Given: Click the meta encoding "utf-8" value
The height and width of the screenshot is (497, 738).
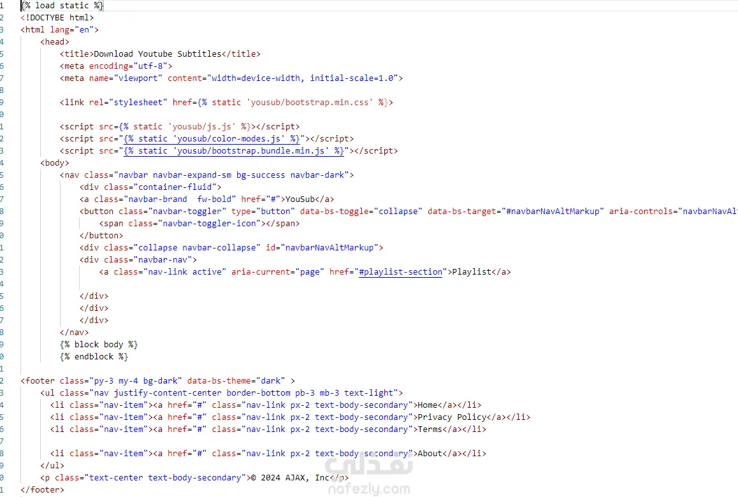Looking at the screenshot, I should pyautogui.click(x=150, y=66).
